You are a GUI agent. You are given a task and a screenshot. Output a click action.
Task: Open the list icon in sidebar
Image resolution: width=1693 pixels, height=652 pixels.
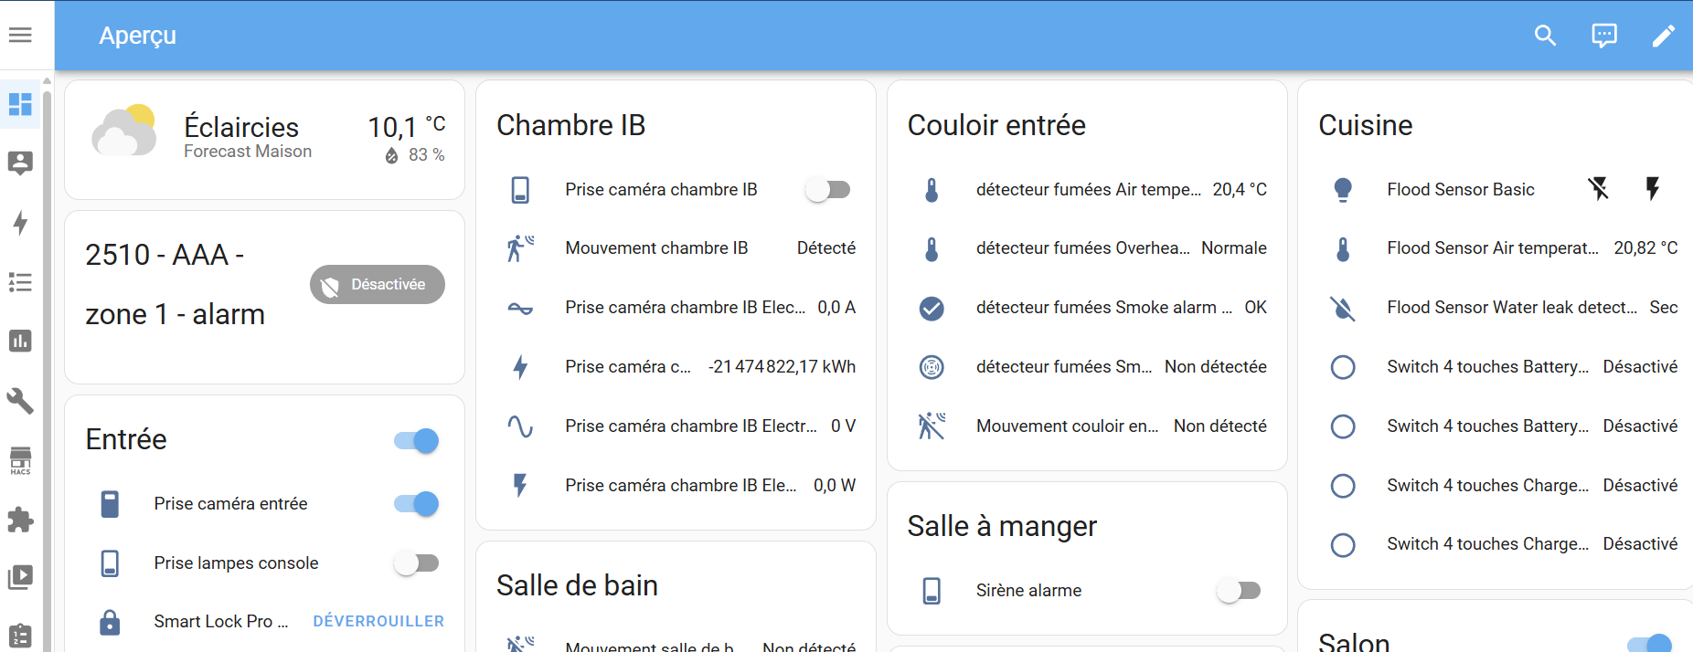20,282
